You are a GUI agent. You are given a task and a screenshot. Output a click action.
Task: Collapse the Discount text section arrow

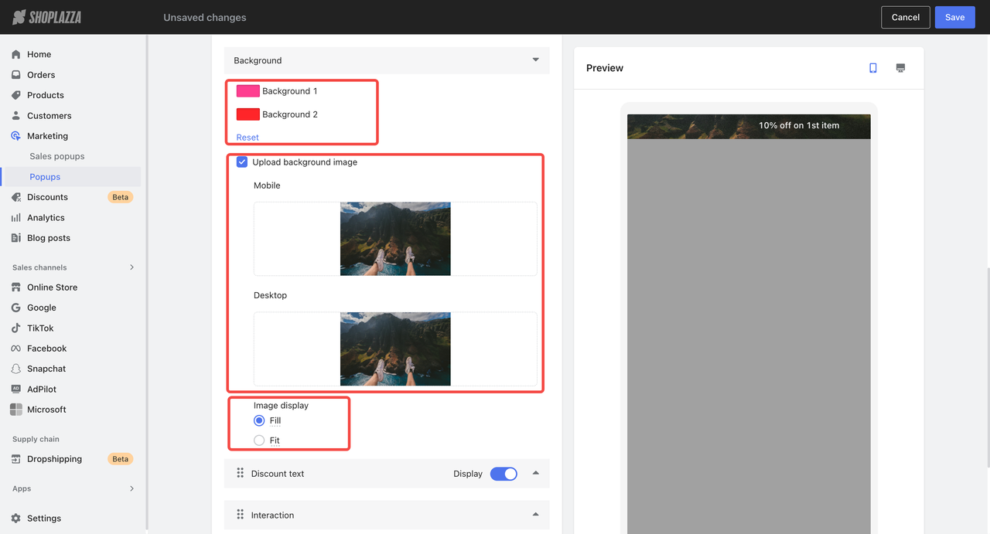point(535,474)
